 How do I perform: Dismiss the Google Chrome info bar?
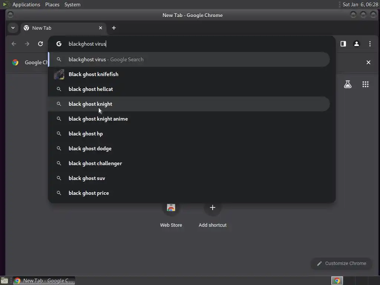pyautogui.click(x=368, y=62)
